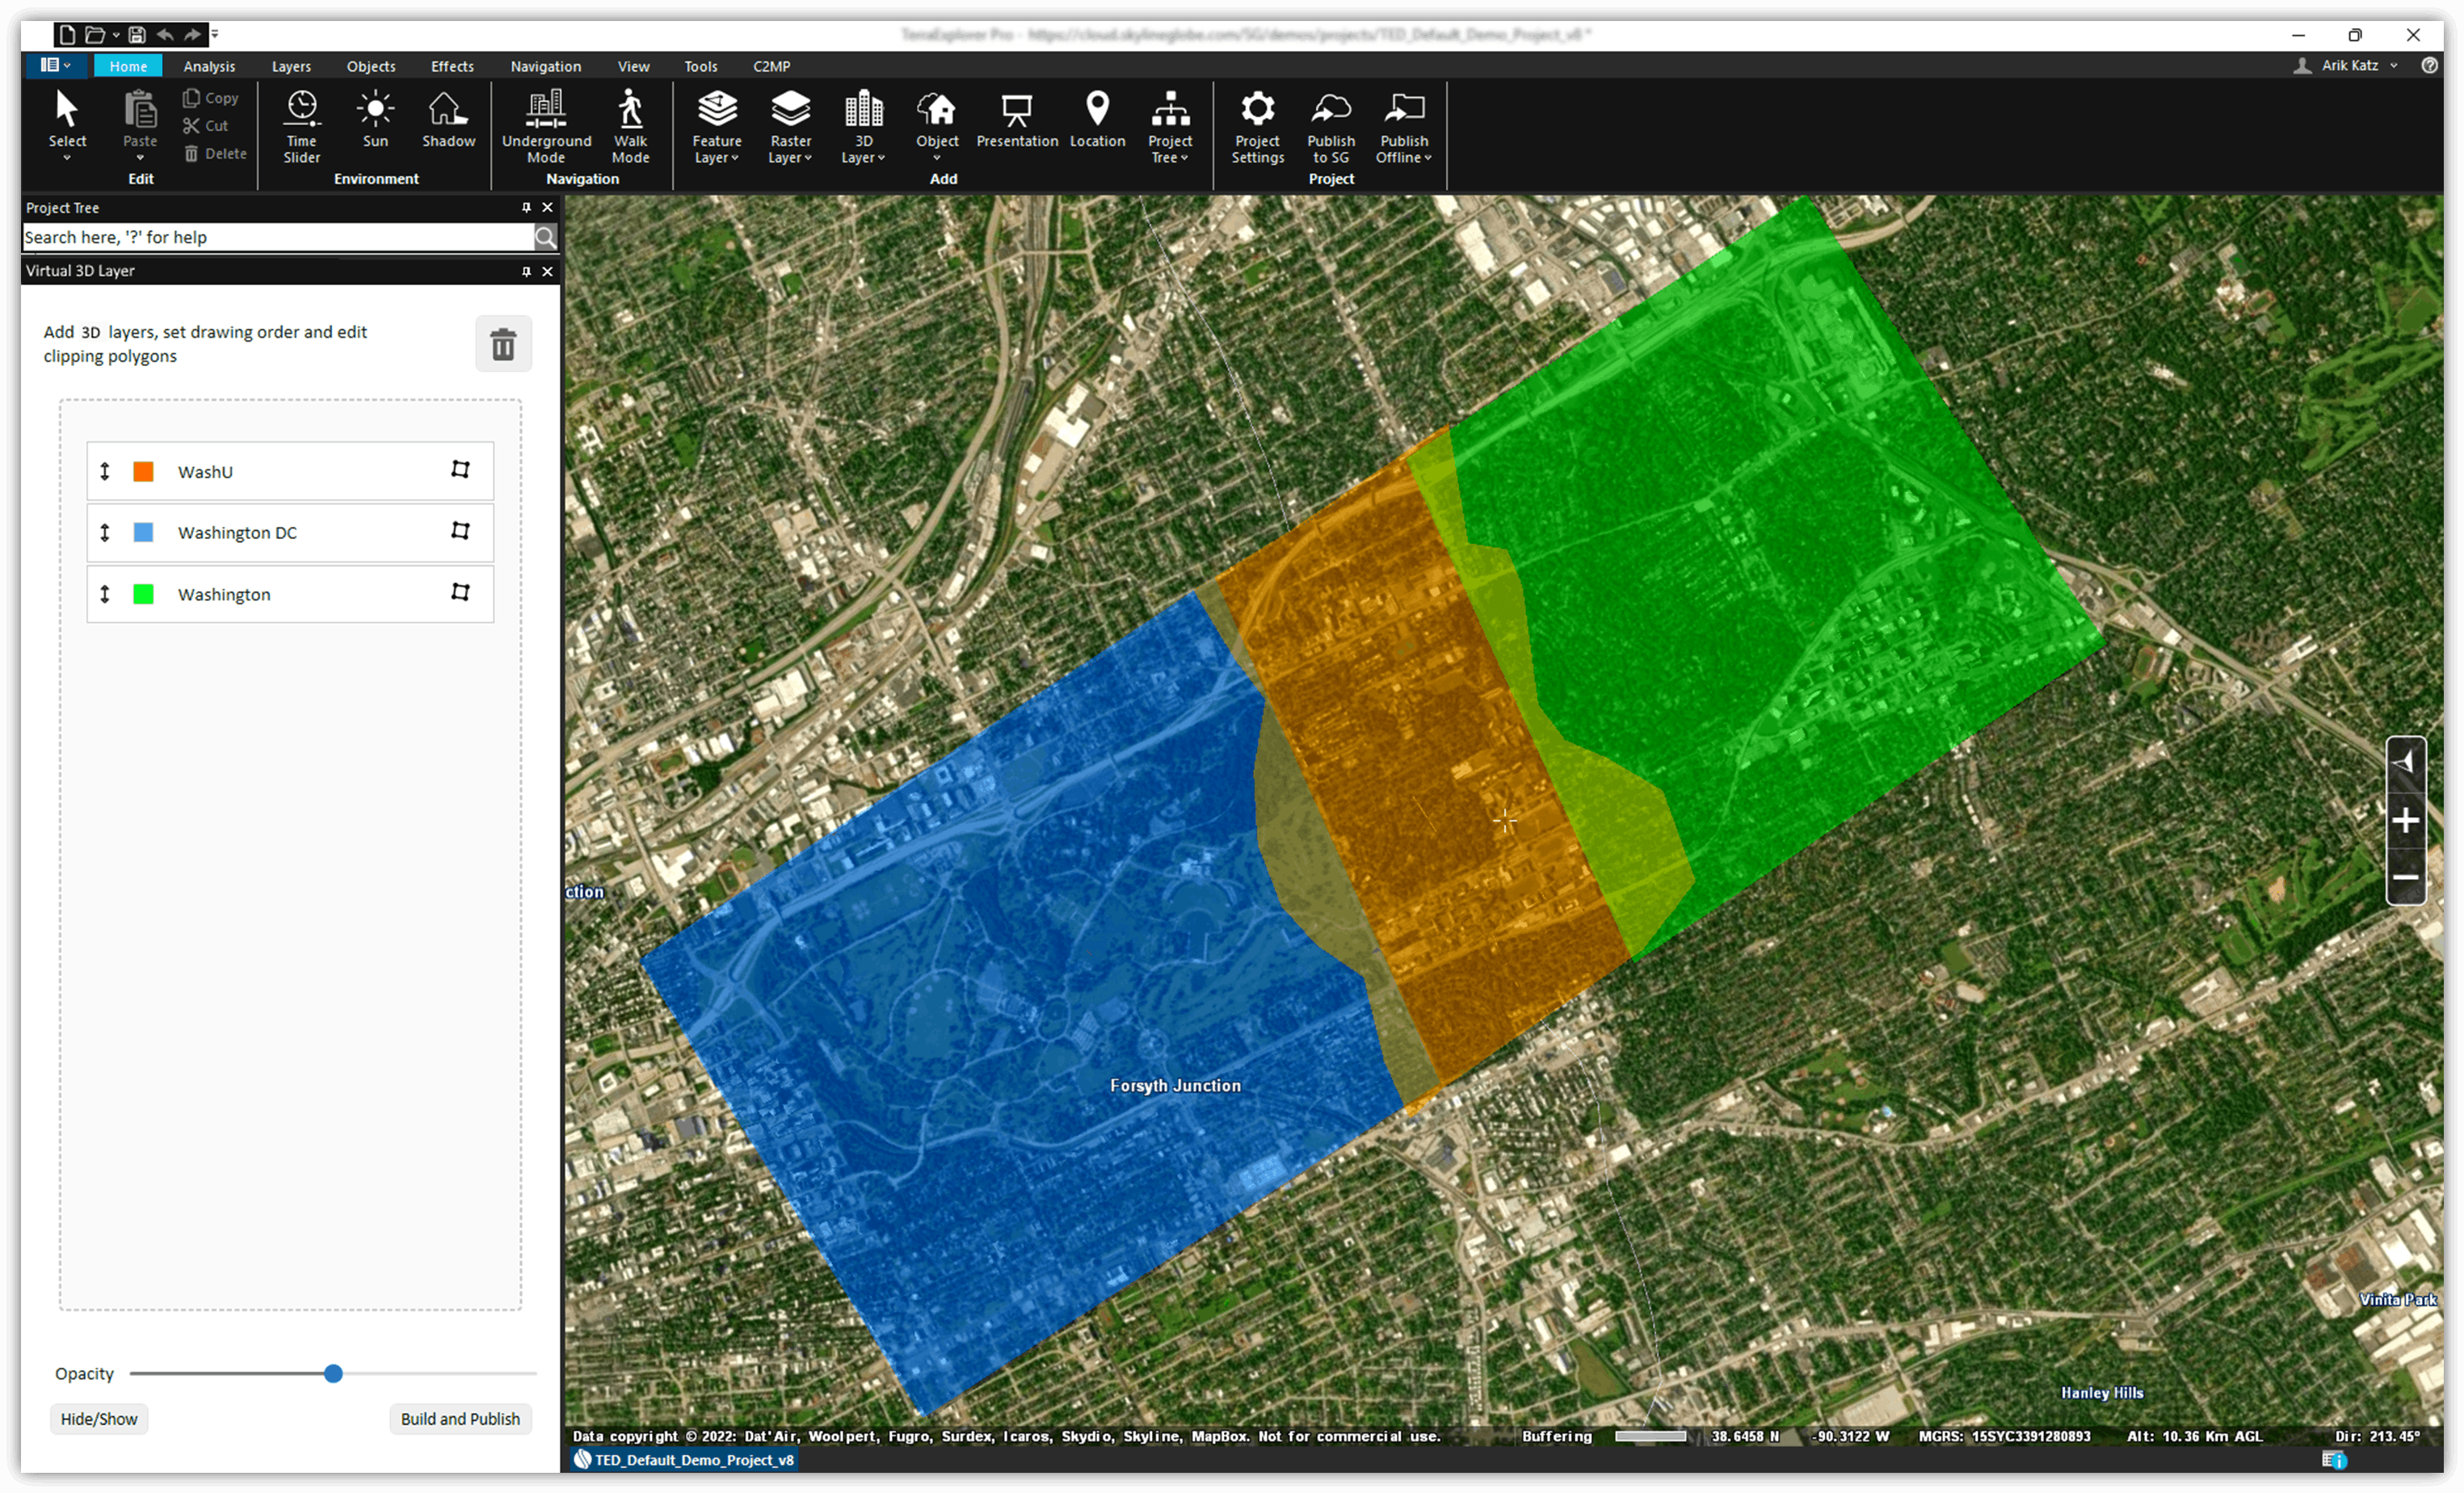Viewport: 2464px width, 1493px height.
Task: Click the Project Tree search magnifier
Action: (545, 237)
